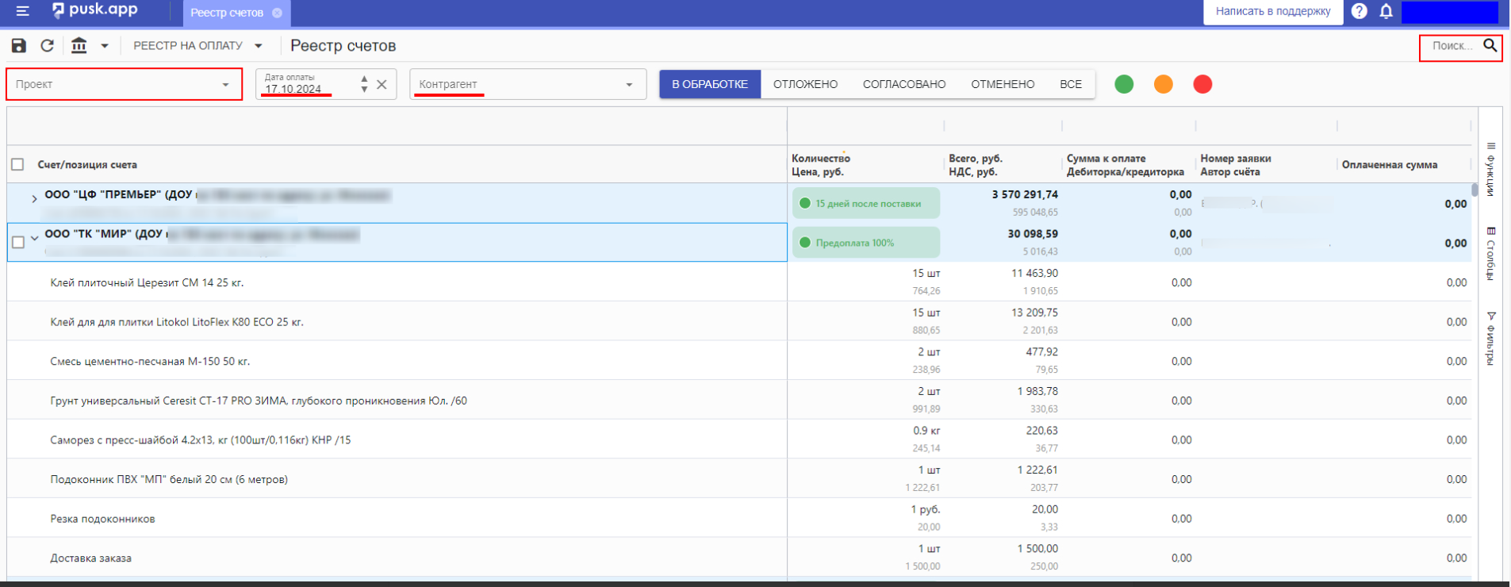
Task: Select row Доставка заказа
Action: pyautogui.click(x=739, y=558)
